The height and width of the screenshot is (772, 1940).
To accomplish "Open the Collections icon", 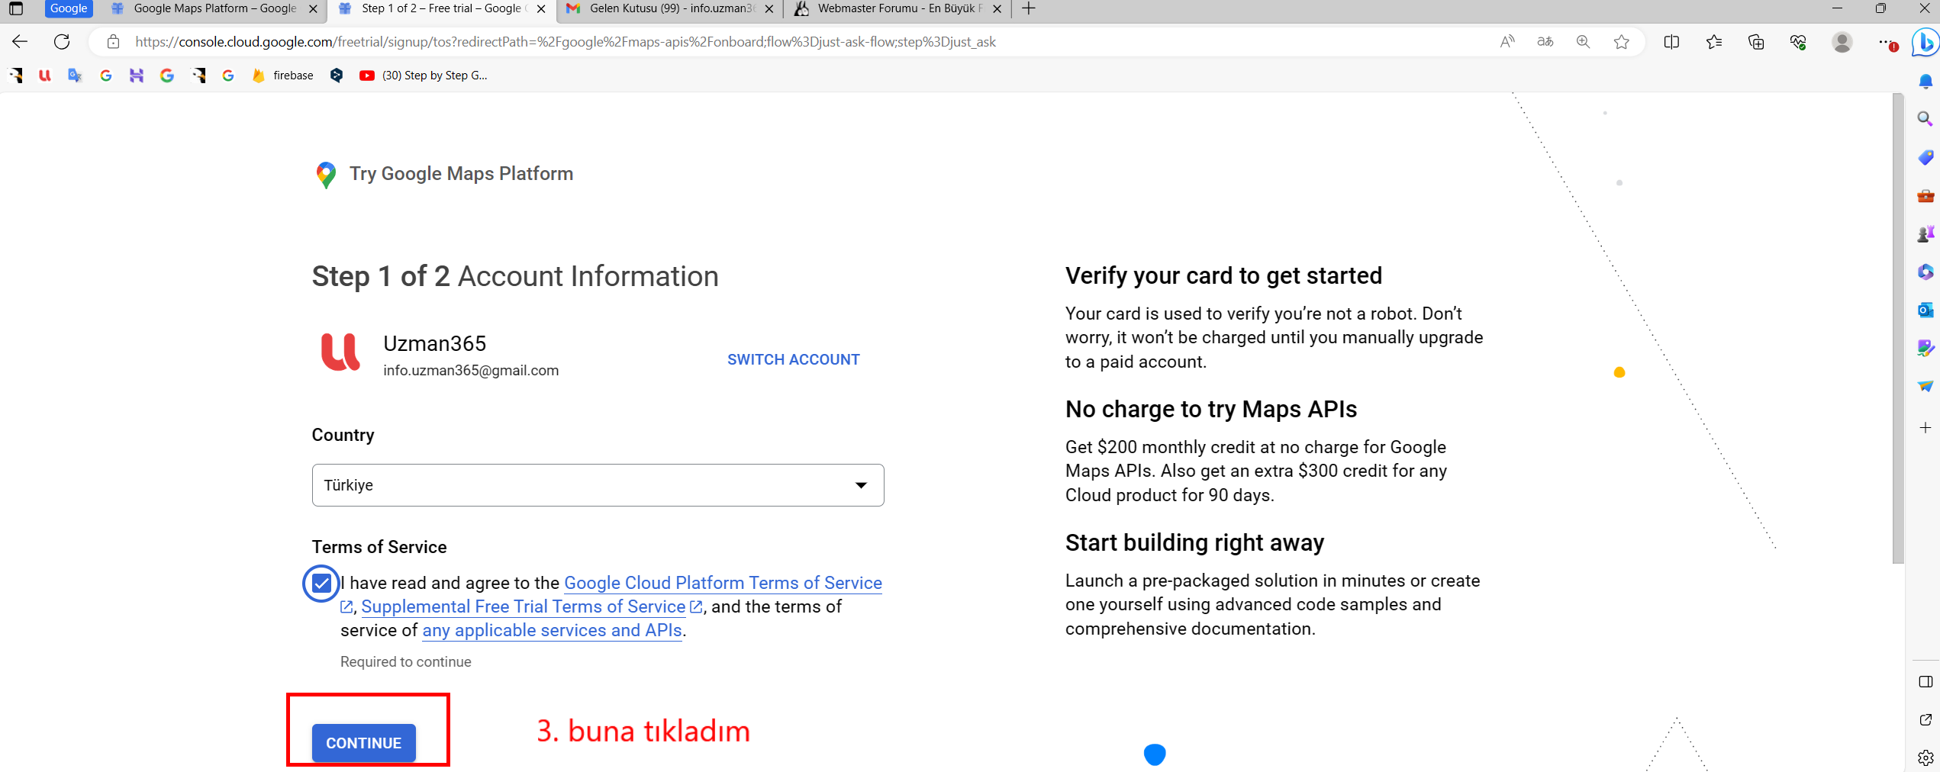I will click(x=1756, y=42).
